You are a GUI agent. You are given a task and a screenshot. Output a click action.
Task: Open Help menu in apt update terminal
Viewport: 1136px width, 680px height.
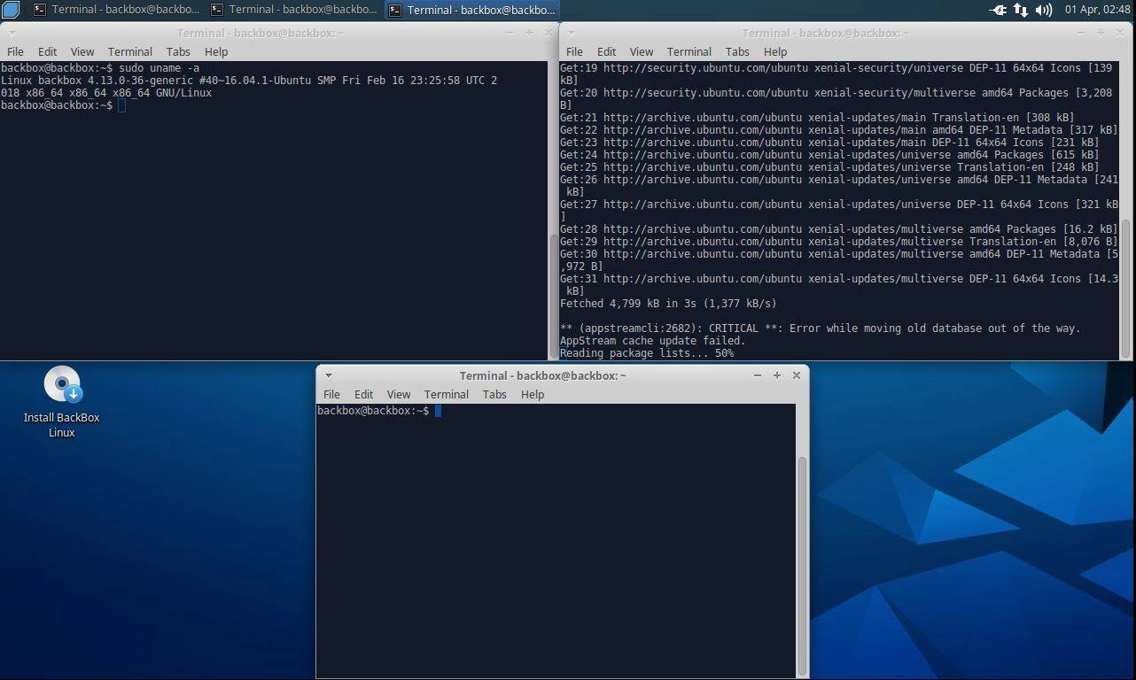pos(775,51)
